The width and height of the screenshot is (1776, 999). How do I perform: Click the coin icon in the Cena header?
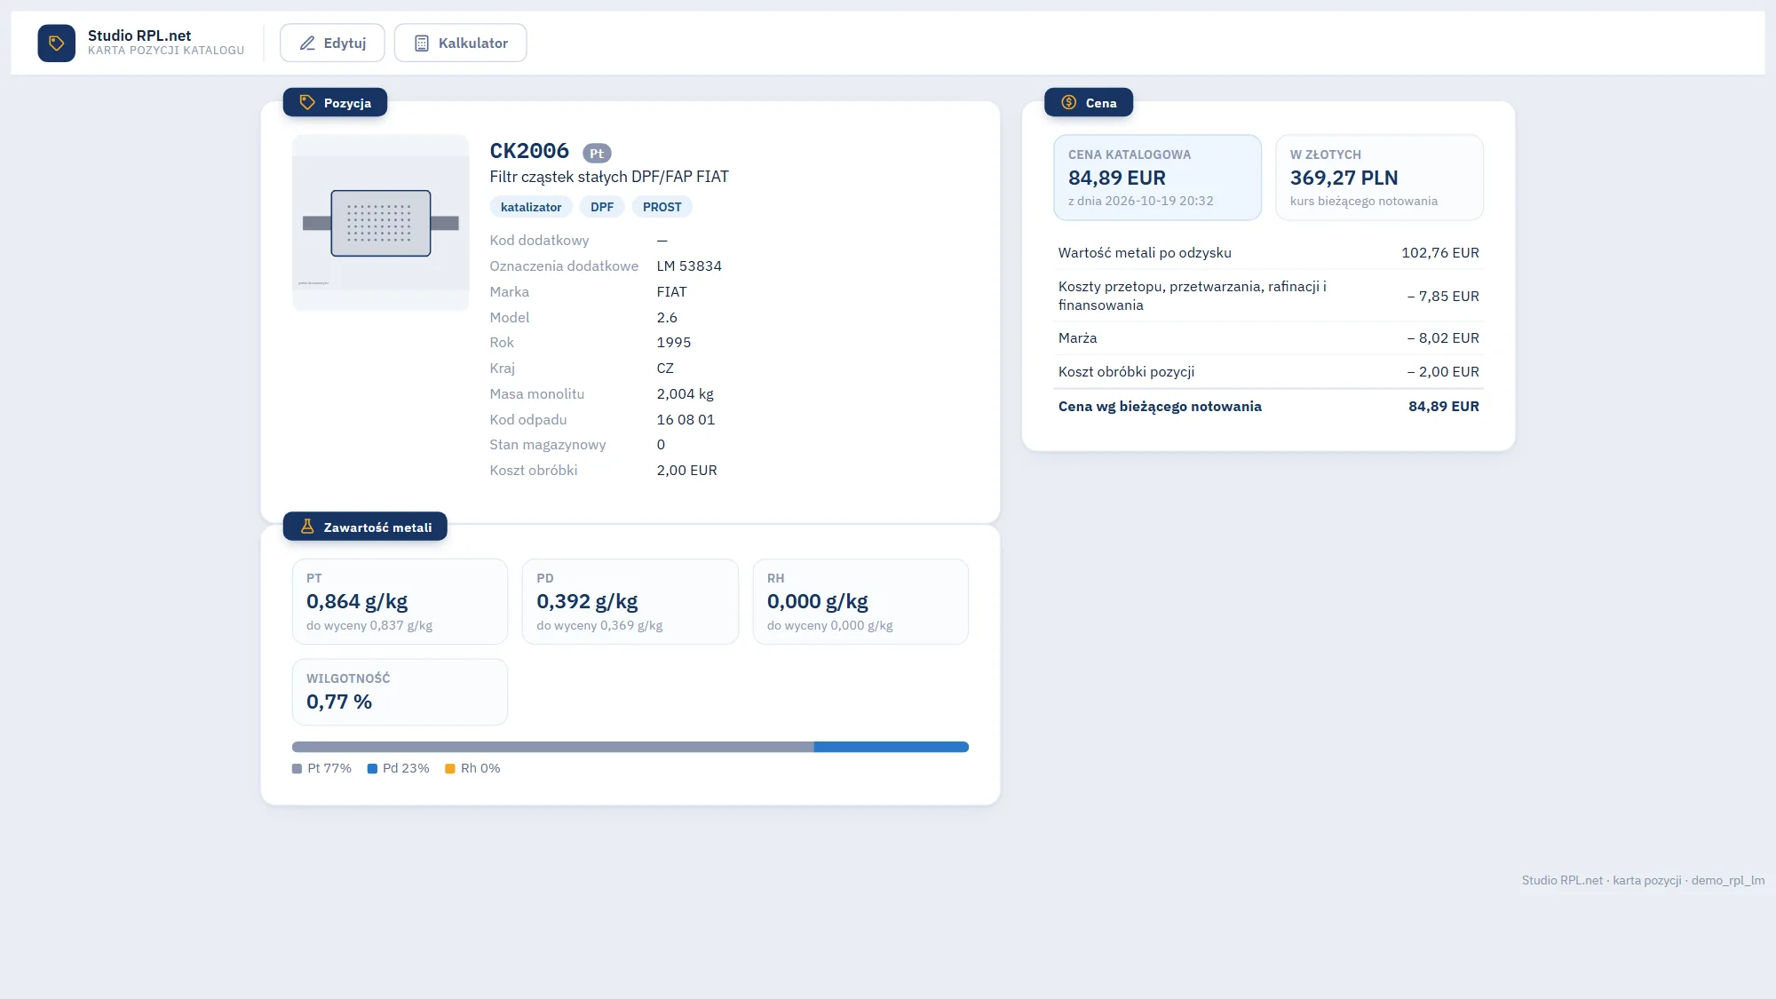pyautogui.click(x=1069, y=102)
